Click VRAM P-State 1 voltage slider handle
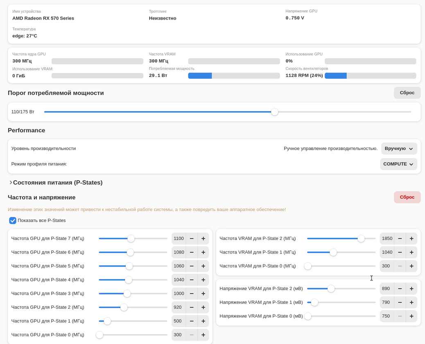 pos(314,302)
